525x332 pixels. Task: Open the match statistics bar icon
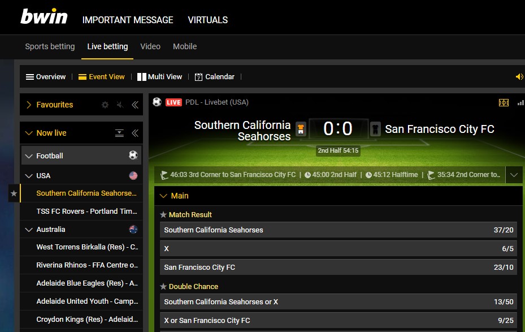[520, 102]
